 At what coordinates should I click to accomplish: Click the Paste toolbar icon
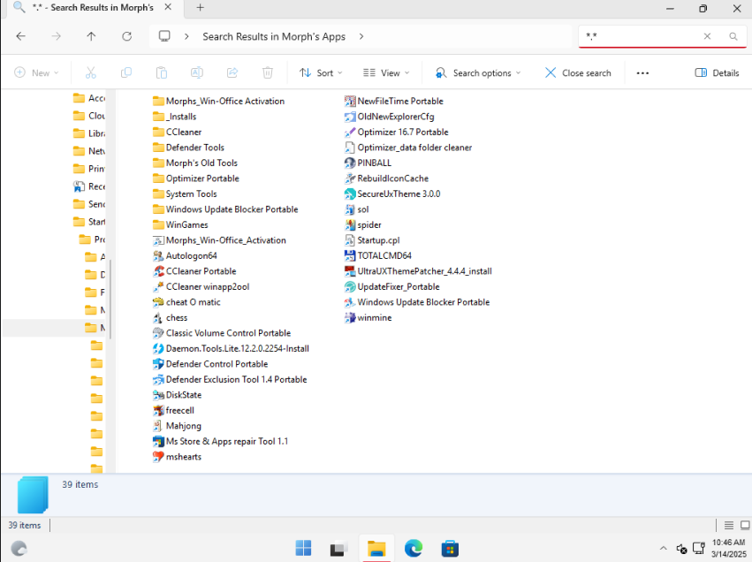(162, 72)
